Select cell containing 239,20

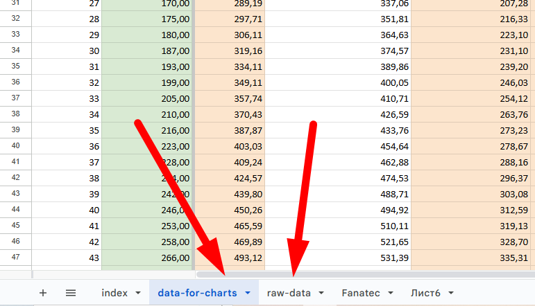(x=471, y=66)
